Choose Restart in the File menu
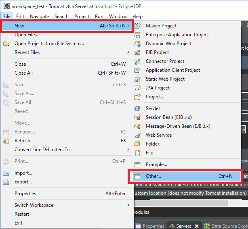The height and width of the screenshot is (229, 248). coord(66,214)
